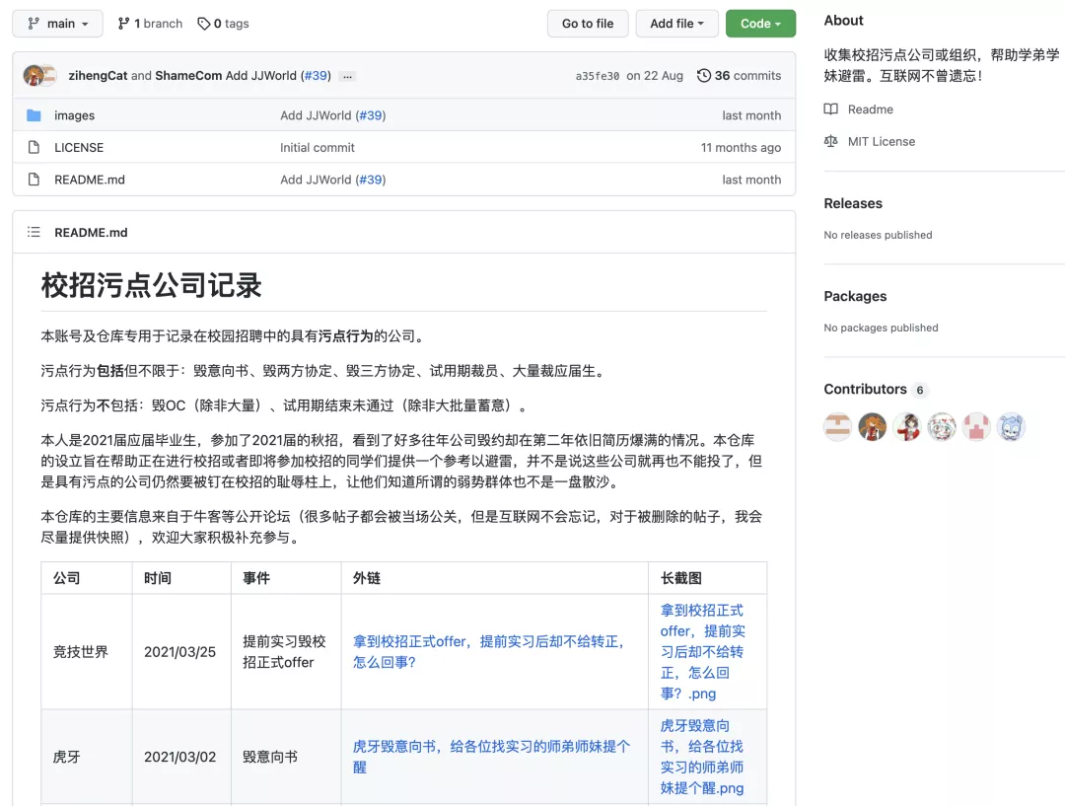Open pull request #39 in latest commit message
Screen dimensions: 1065x806
coord(316,75)
